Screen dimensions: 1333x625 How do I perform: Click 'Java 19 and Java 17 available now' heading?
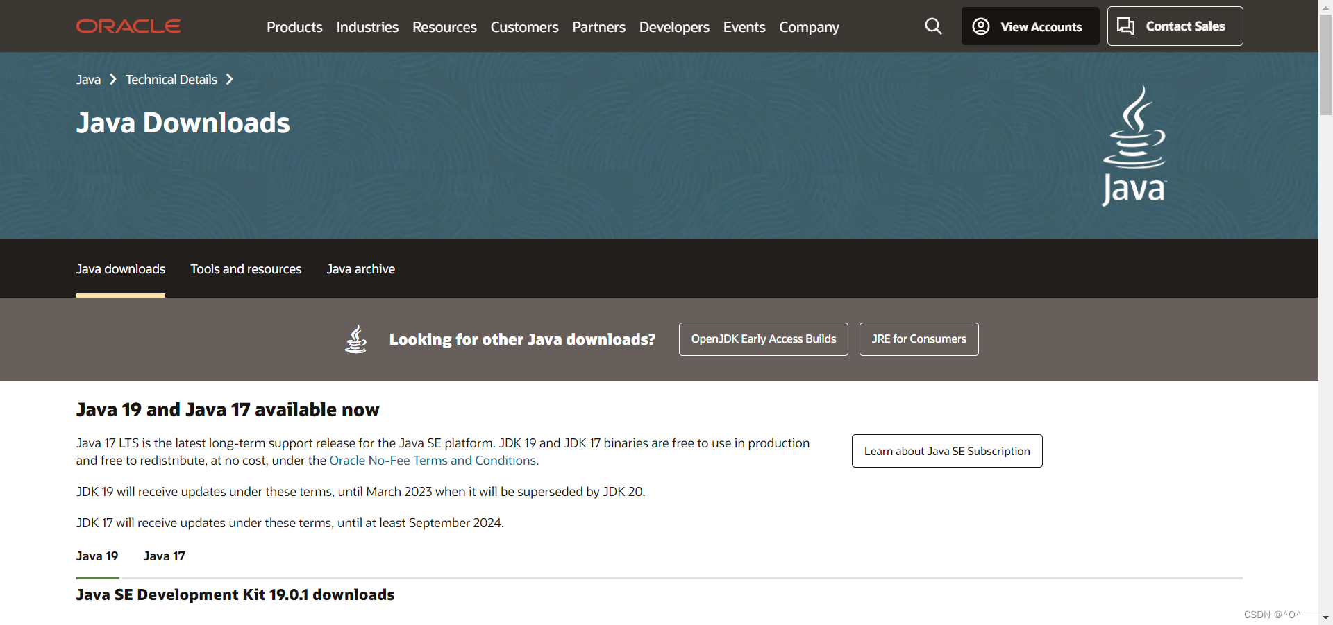coord(228,410)
